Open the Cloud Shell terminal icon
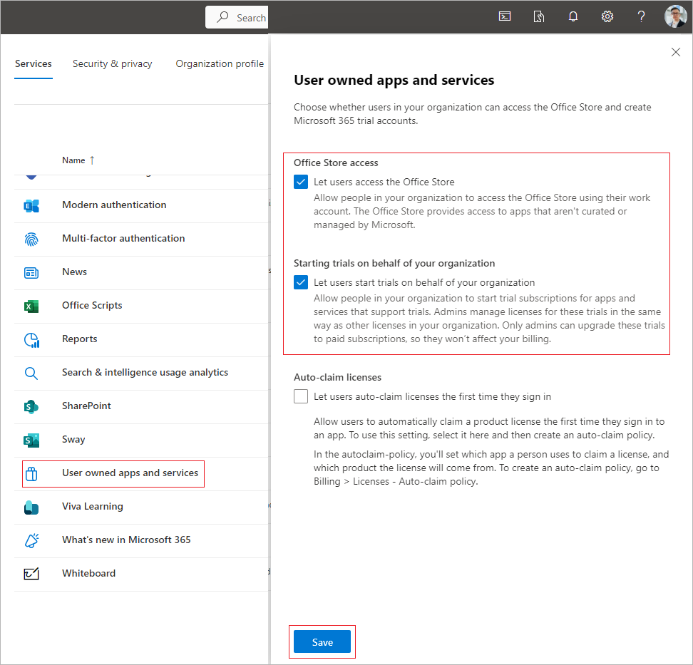This screenshot has height=665, width=693. (505, 17)
